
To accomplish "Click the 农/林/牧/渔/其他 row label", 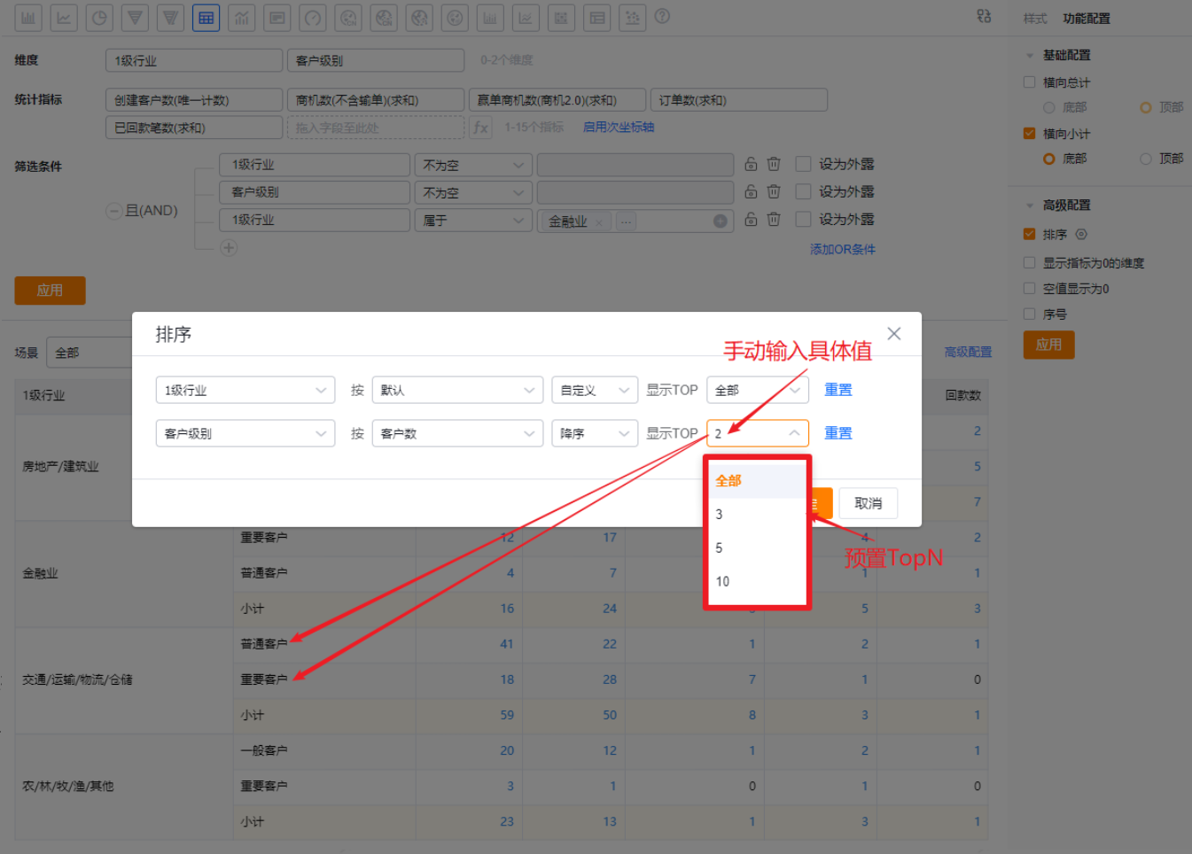I will click(x=68, y=787).
